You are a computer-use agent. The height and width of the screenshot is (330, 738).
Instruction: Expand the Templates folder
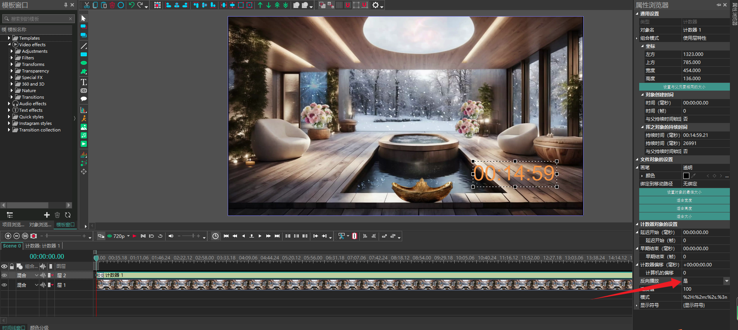coord(9,38)
